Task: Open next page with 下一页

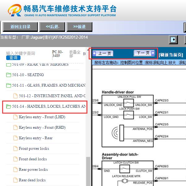Action: coord(144,53)
